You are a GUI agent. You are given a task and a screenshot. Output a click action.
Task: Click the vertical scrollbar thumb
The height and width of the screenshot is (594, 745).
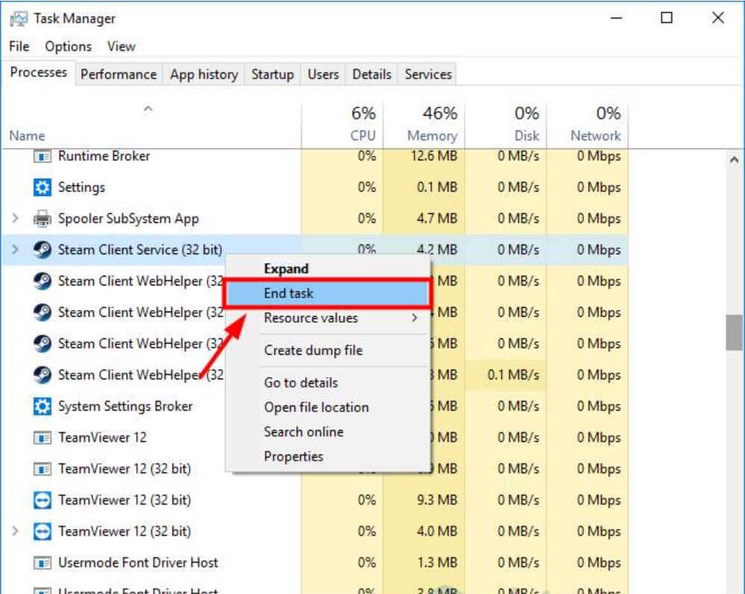tap(734, 332)
